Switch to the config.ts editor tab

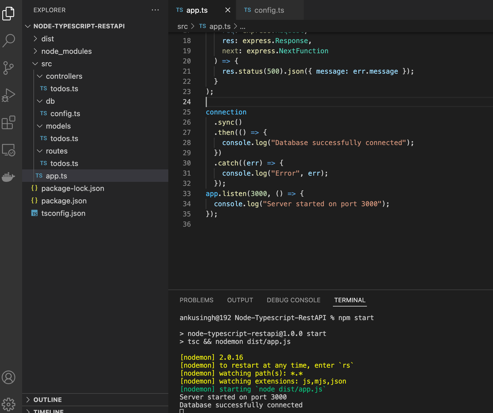(x=269, y=10)
